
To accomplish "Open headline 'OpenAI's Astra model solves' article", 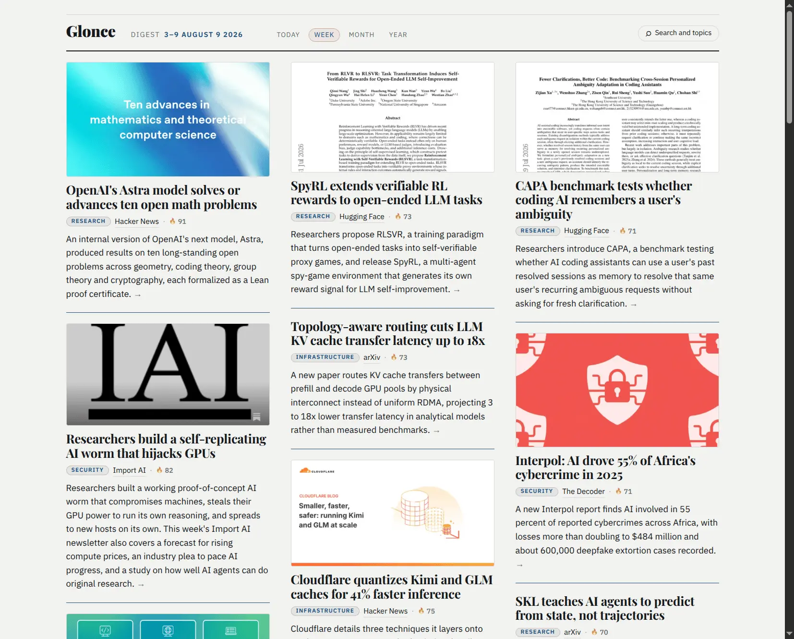I will coord(161,197).
